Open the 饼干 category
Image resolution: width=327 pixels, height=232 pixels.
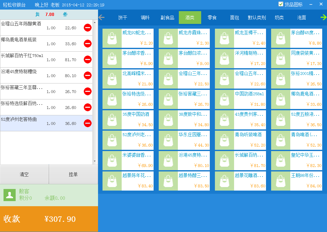coord(122,18)
